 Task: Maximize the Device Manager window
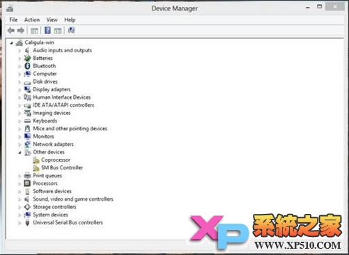coord(320,7)
